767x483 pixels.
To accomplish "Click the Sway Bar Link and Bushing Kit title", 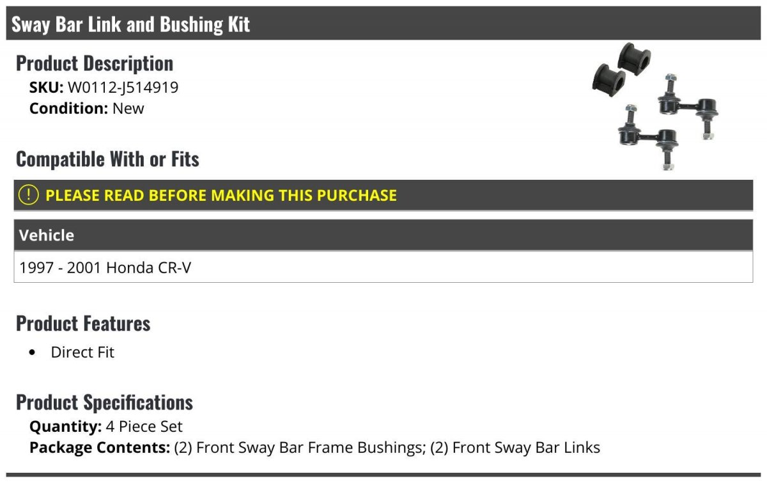I will point(131,24).
